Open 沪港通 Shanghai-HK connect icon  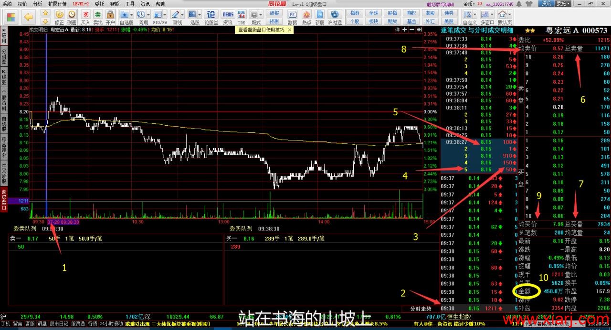click(335, 17)
